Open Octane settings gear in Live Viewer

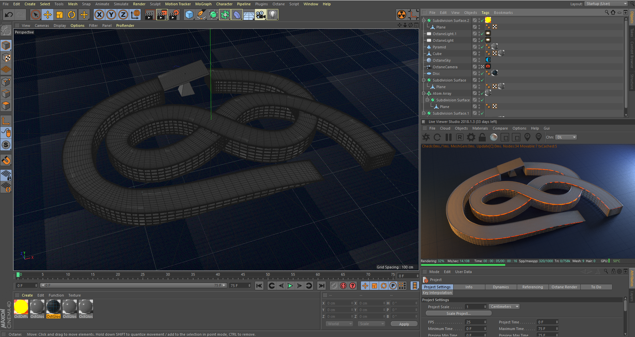pos(471,137)
